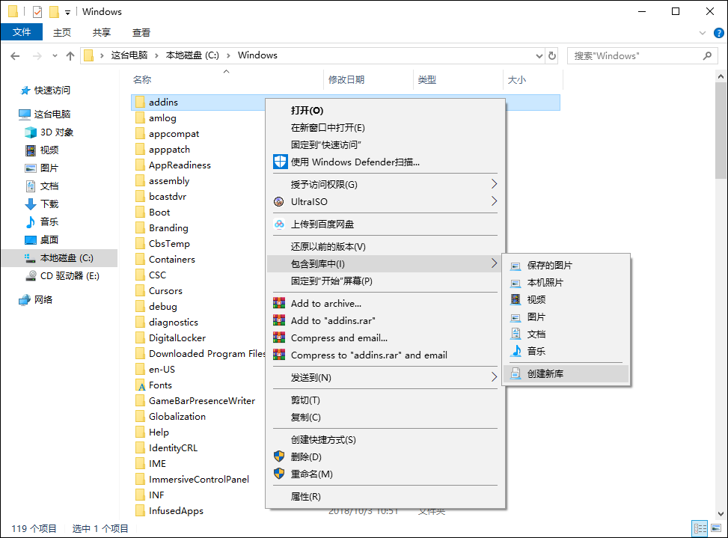Navigate up to 本地磁盘 with up arrow
This screenshot has height=538, width=728.
tap(70, 55)
